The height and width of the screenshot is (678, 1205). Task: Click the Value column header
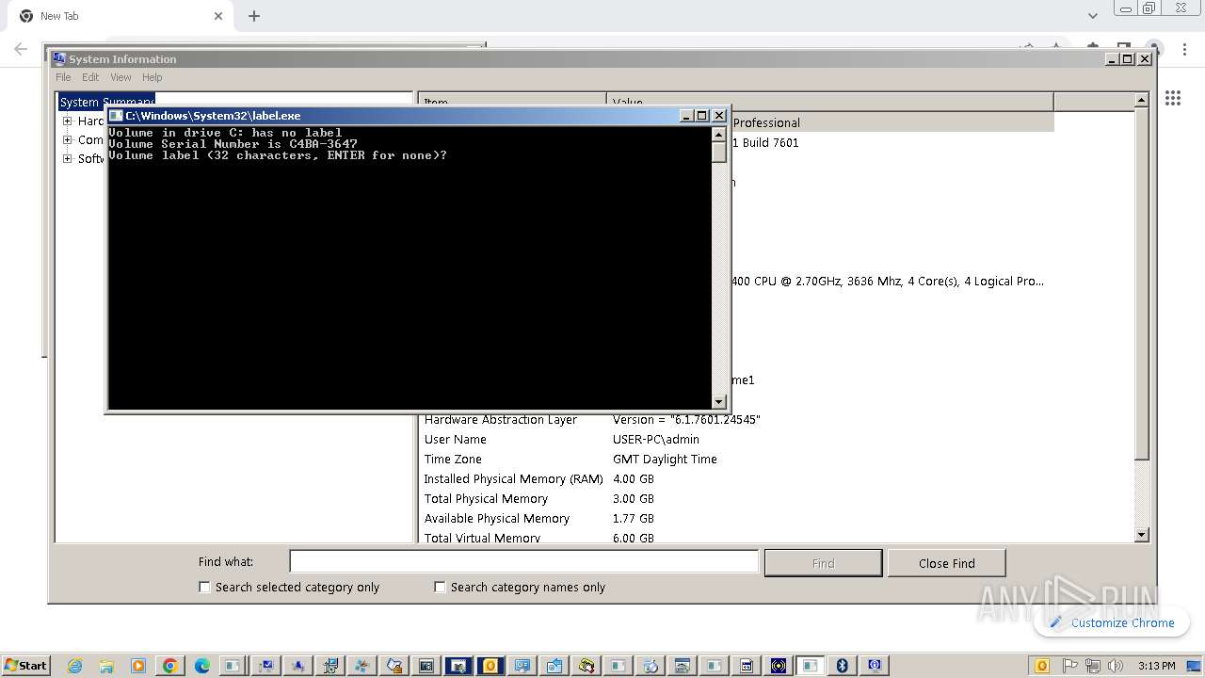(830, 101)
